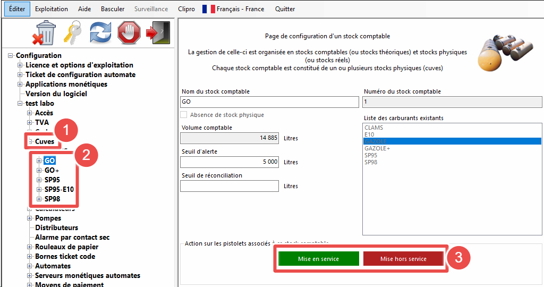544x287 pixels.
Task: Click the 'Mise hors service' button
Action: [x=403, y=259]
